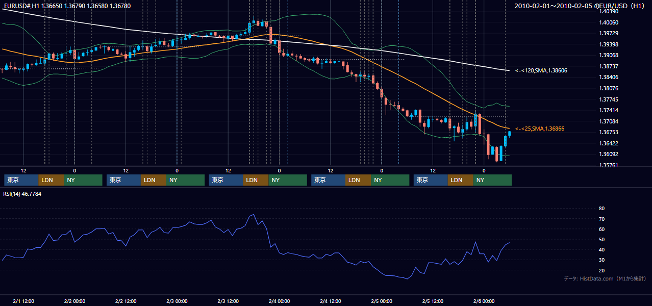The height and width of the screenshot is (306, 652).
Task: Click RSI scale value 20
Action: tap(601, 270)
